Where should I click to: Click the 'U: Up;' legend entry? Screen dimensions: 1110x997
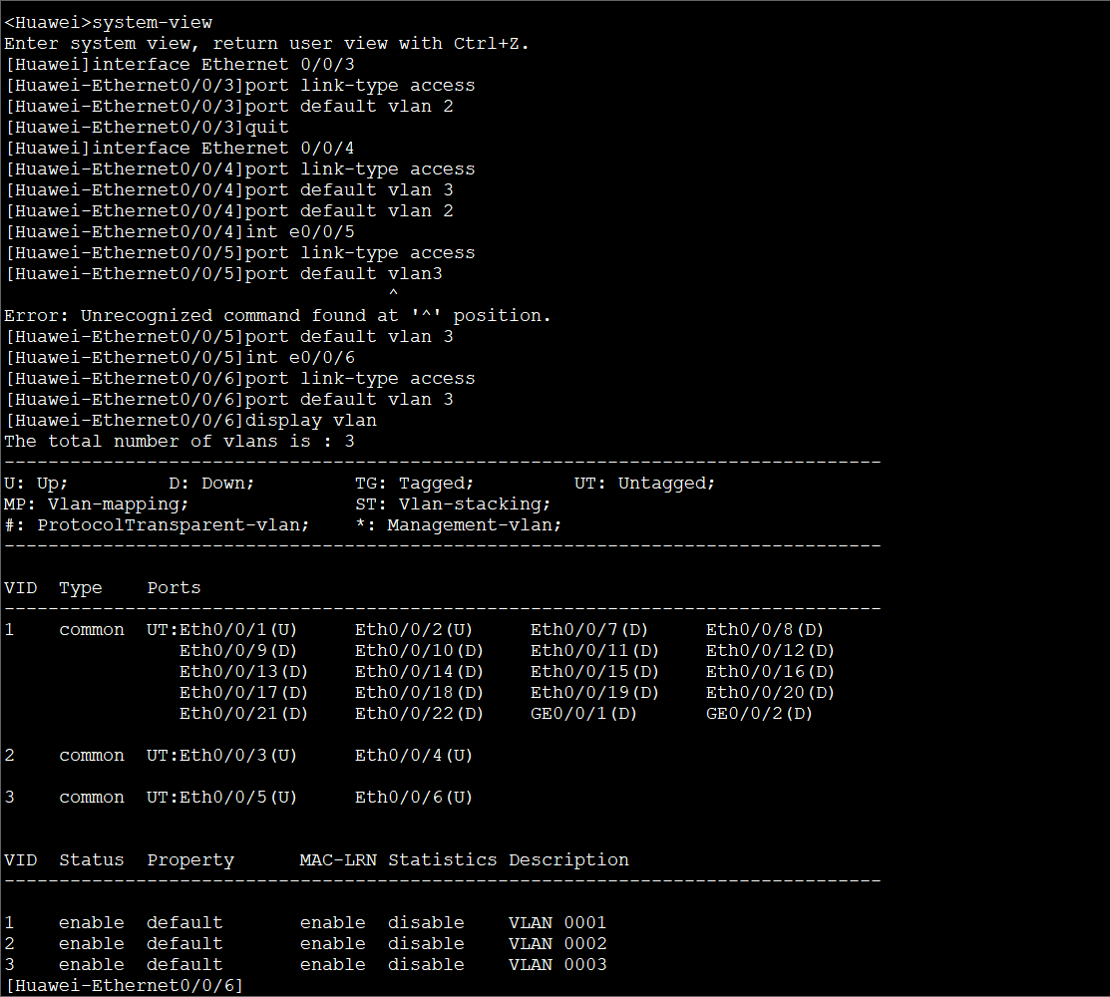coord(36,484)
